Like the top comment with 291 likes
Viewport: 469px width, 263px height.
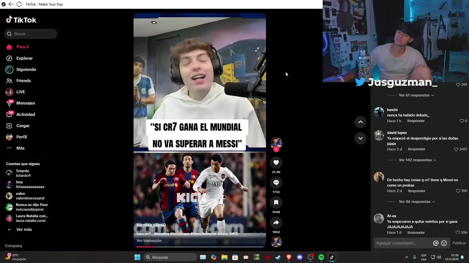[x=458, y=84]
